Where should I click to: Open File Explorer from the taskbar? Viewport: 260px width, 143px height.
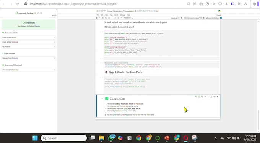101,138
